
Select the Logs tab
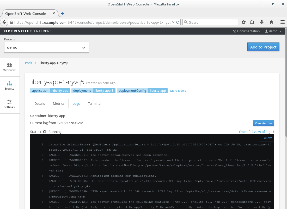point(76,103)
